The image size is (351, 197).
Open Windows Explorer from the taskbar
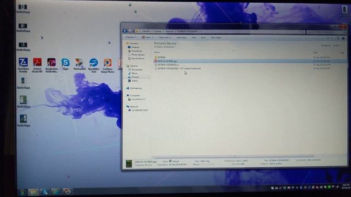[33, 192]
